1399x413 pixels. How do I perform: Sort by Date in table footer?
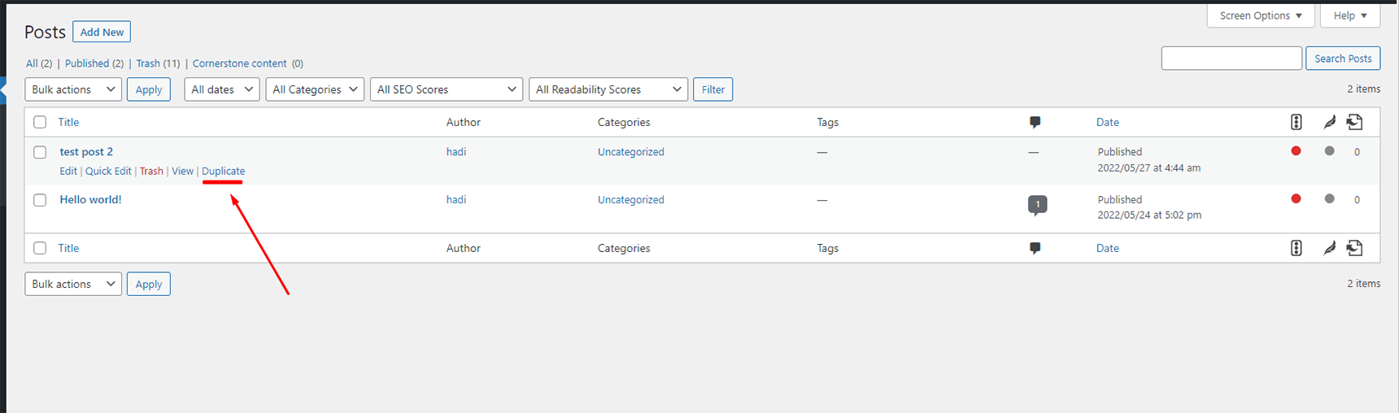[1108, 248]
